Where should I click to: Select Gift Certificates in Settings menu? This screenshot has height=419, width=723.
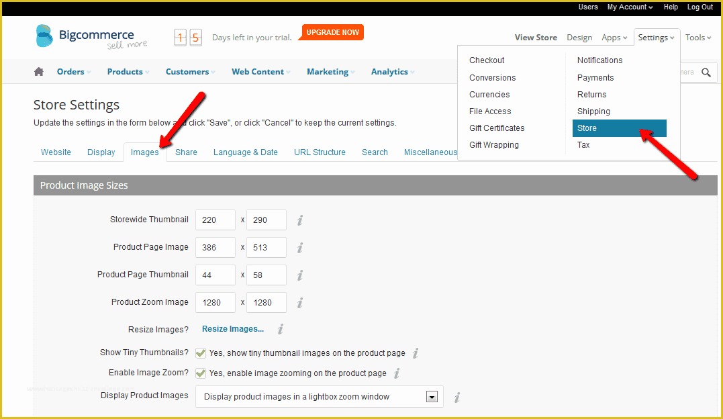pyautogui.click(x=497, y=128)
